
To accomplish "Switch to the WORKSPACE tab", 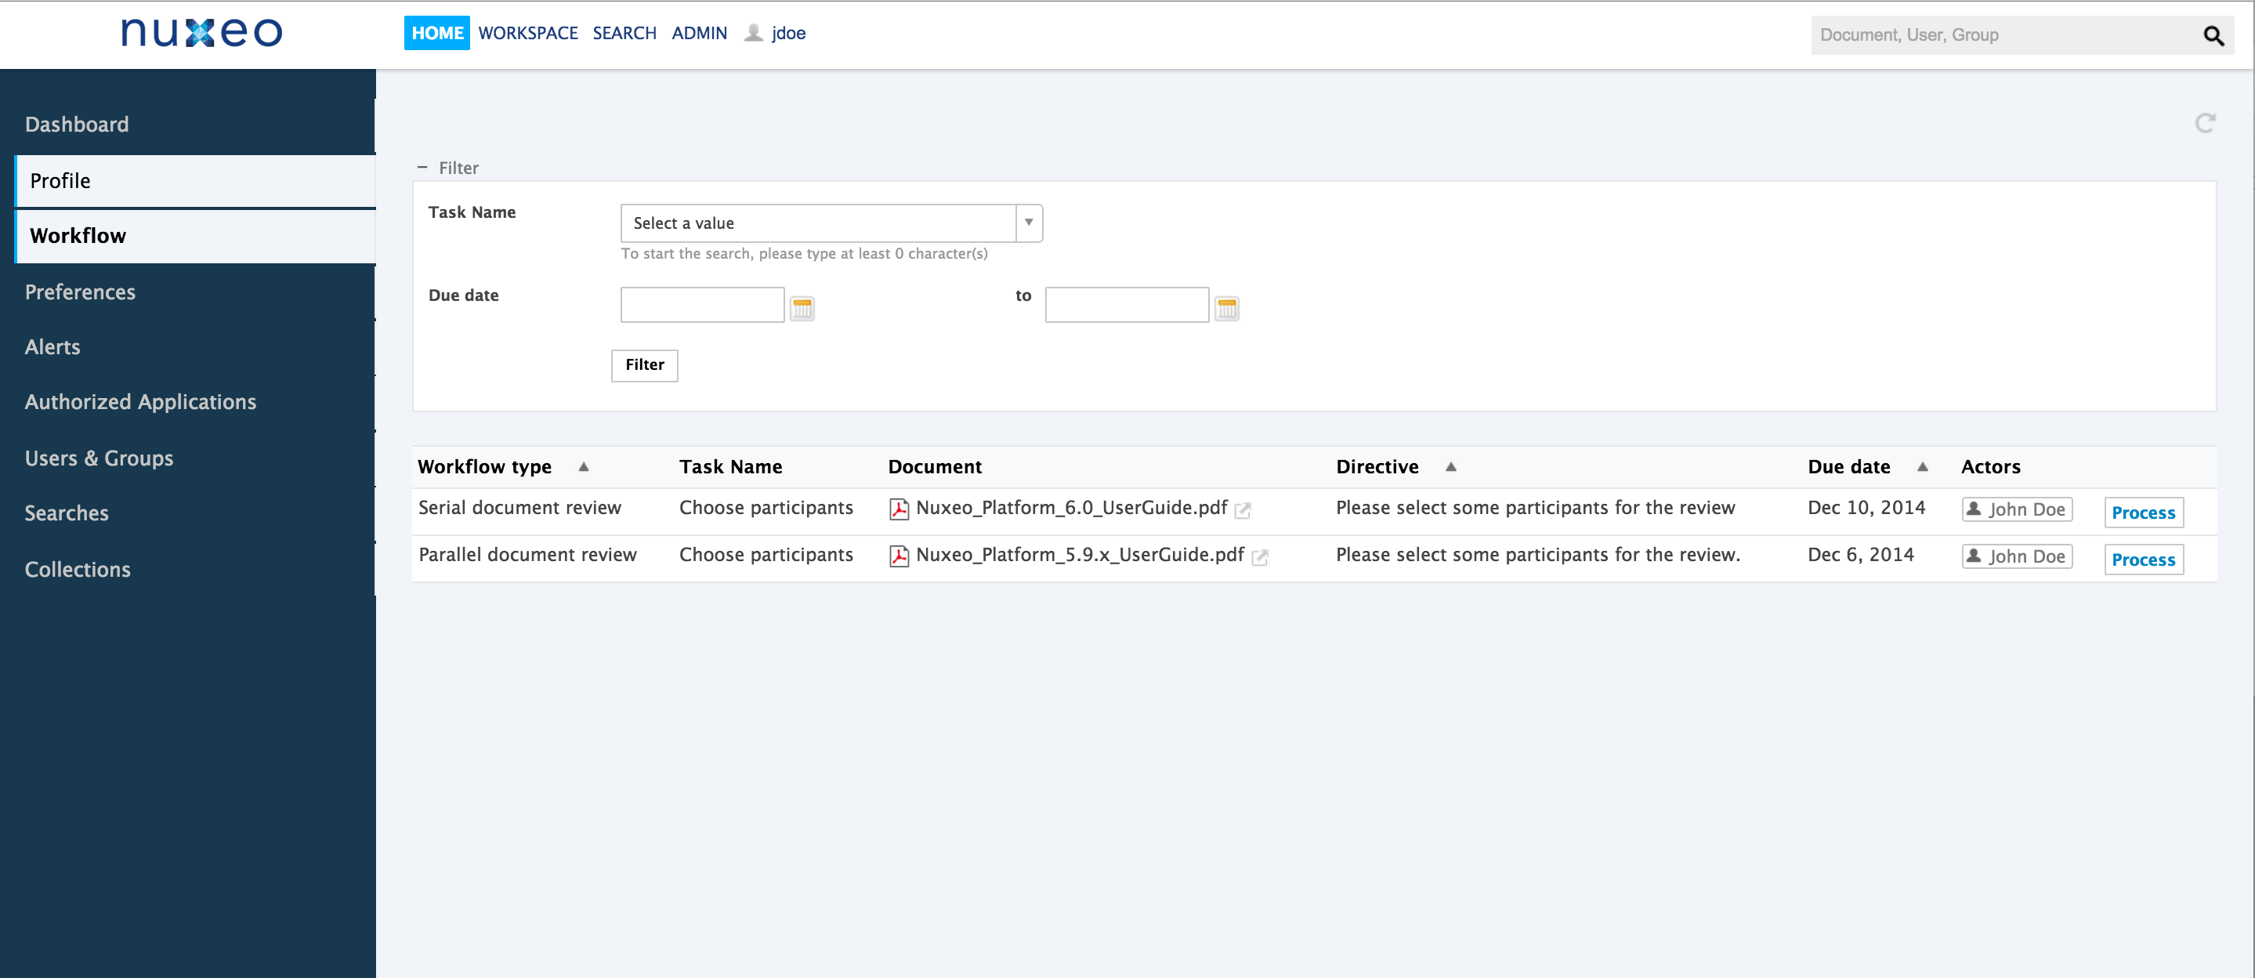I will [x=528, y=33].
